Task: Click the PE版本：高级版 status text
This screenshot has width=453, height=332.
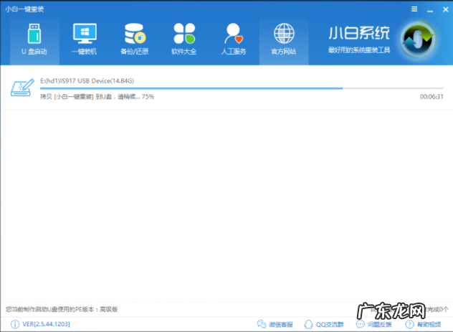Action: point(62,309)
